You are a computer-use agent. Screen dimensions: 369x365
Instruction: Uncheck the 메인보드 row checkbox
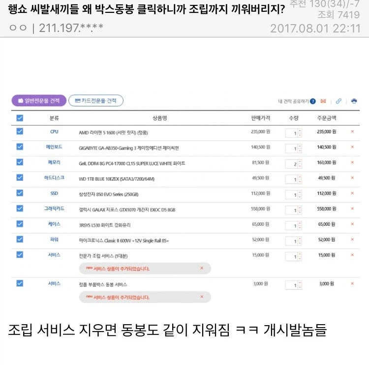click(20, 147)
